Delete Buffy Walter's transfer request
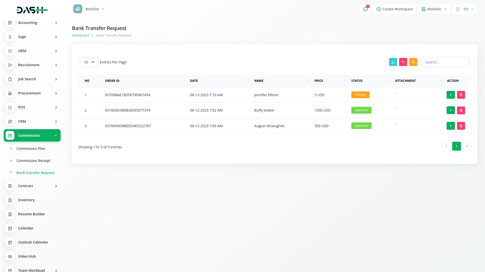485x272 pixels. tap(461, 110)
